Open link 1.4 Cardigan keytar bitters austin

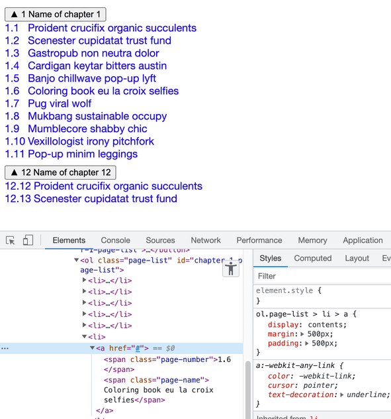[x=86, y=66]
